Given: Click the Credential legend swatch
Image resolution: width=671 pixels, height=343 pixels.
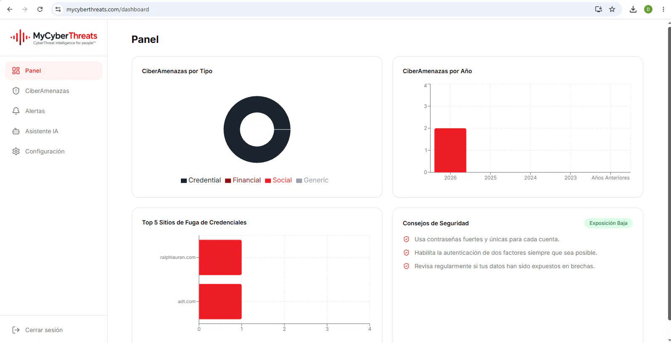Looking at the screenshot, I should 184,181.
